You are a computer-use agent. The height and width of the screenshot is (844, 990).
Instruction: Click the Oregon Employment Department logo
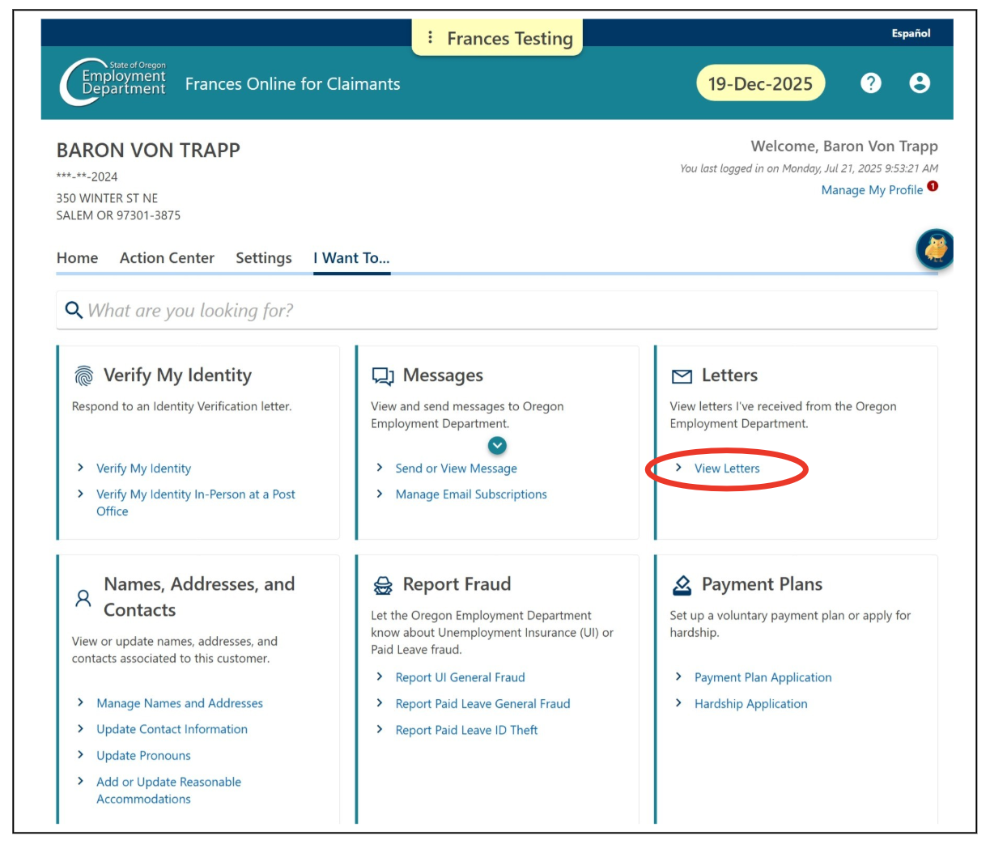[113, 82]
